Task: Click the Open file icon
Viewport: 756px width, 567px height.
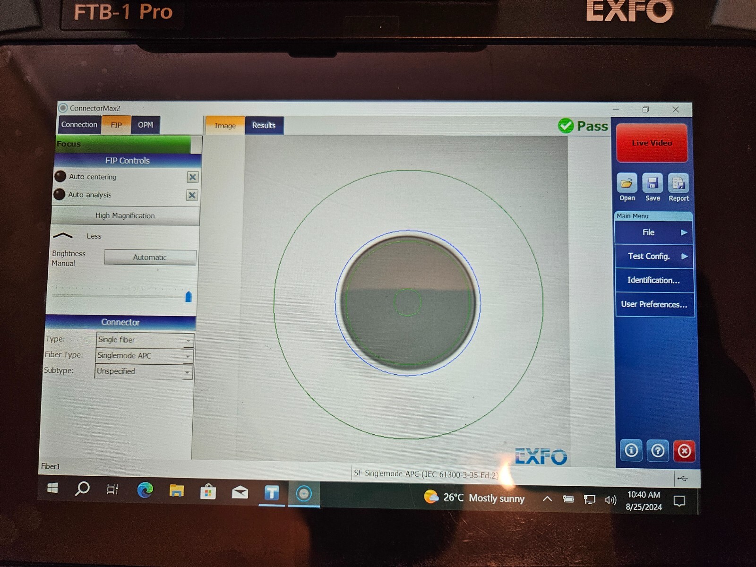Action: 627,183
